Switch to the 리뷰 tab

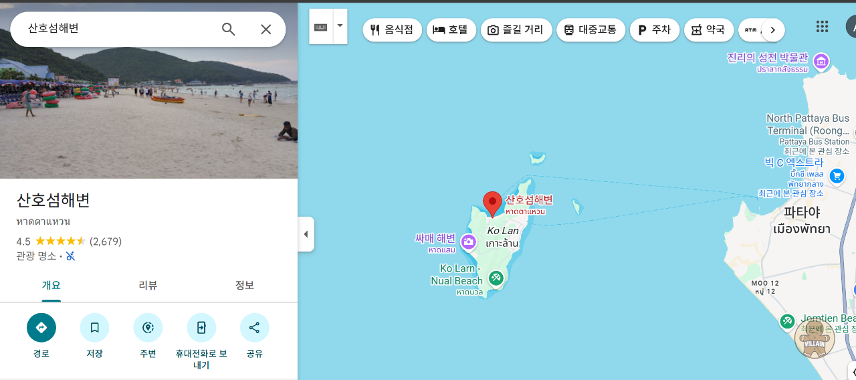point(148,286)
